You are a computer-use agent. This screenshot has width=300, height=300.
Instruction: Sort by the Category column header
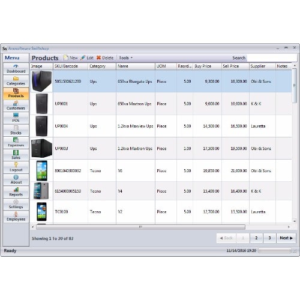pyautogui.click(x=102, y=66)
